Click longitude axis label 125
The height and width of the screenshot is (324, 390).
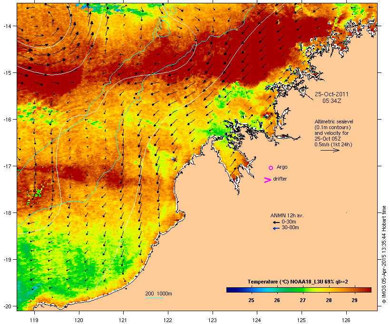pyautogui.click(x=302, y=320)
